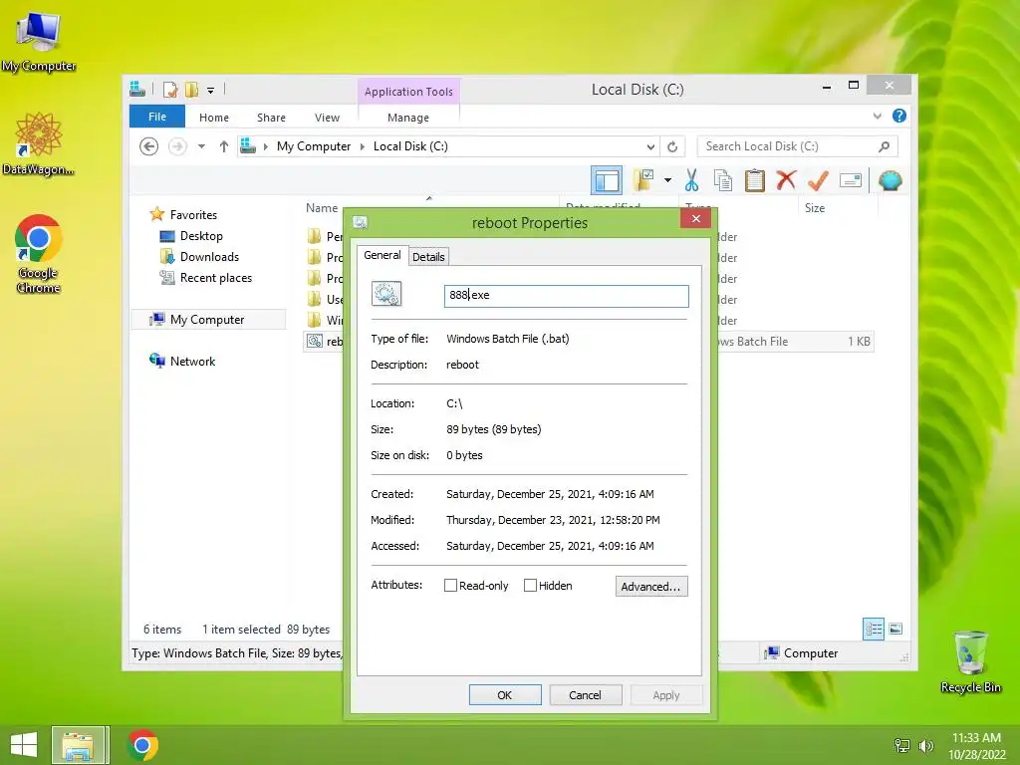Select the My Computer desktop icon

point(39,42)
